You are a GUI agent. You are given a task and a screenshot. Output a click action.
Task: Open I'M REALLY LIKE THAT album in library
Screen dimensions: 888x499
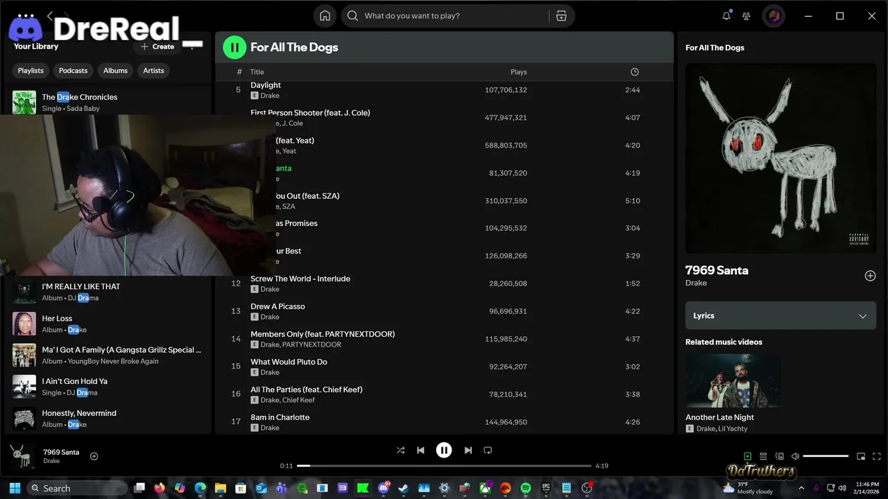click(108, 292)
